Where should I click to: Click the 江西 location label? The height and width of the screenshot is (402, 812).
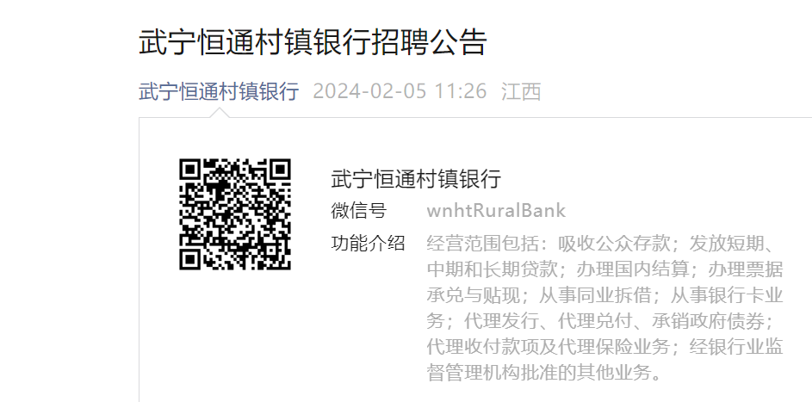[x=521, y=91]
